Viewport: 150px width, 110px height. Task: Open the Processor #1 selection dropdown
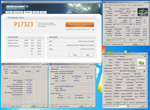[x=124, y=40]
